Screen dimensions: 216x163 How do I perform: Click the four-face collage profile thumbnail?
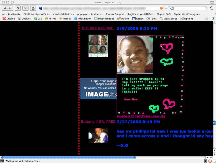(x=98, y=46)
